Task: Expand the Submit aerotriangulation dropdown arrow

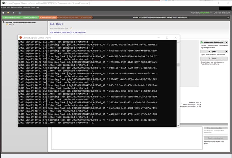Action: point(226,42)
